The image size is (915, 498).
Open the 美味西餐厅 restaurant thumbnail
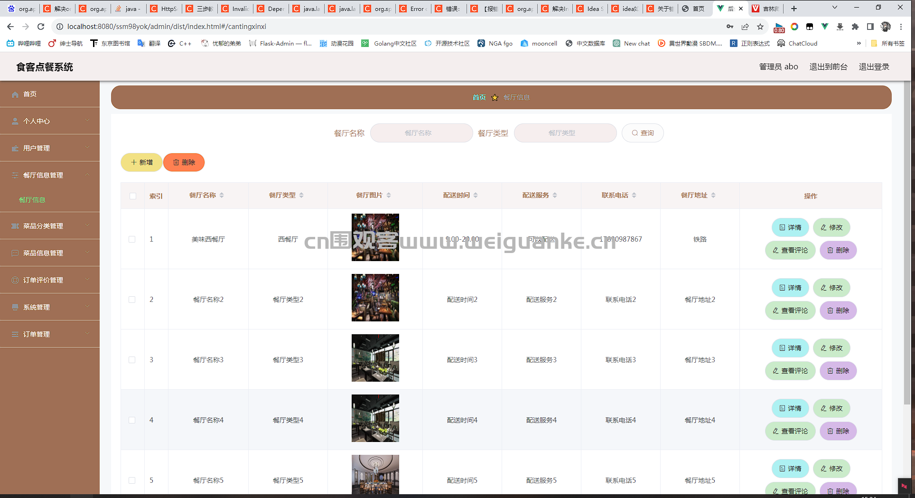375,237
